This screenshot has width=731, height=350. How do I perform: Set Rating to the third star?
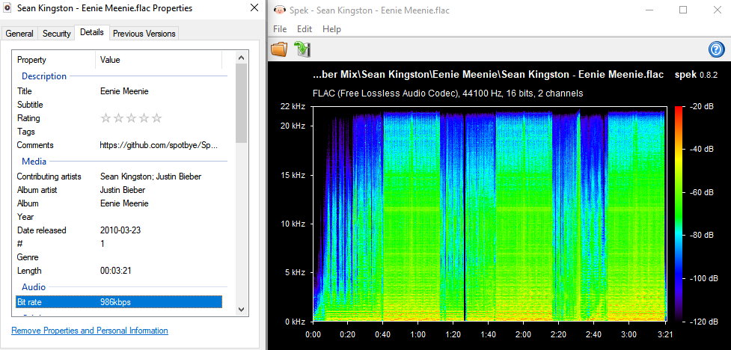[131, 118]
